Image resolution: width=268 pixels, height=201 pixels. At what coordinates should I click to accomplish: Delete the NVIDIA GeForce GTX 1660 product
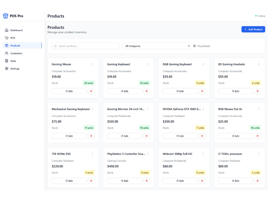tap(202, 136)
